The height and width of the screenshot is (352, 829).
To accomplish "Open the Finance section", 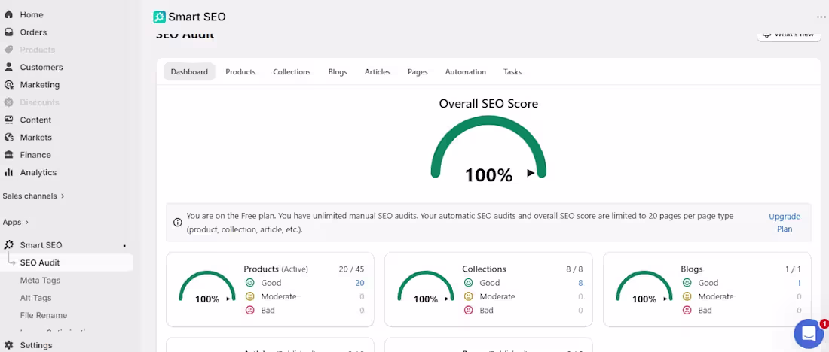I will point(35,155).
